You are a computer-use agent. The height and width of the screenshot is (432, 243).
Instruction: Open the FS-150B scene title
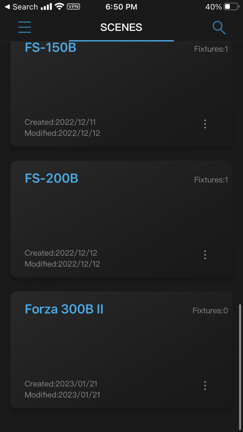(51, 48)
